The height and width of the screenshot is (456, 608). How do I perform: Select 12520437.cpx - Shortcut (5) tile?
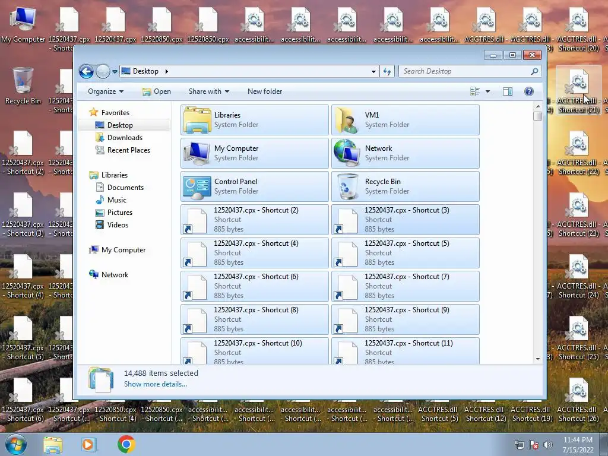pos(406,253)
